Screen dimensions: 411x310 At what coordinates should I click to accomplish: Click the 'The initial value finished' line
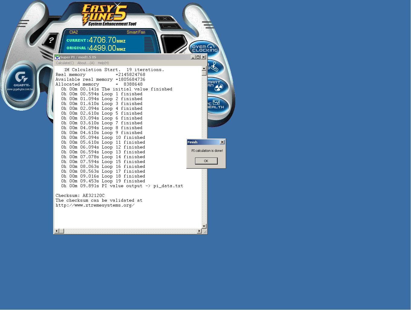[117, 89]
